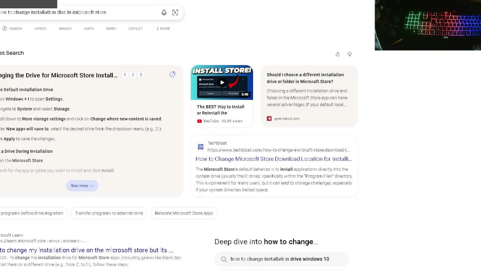Viewport: 481px width, 270px height.
Task: Click the answer heading about changing the drive
Action: (x=59, y=75)
